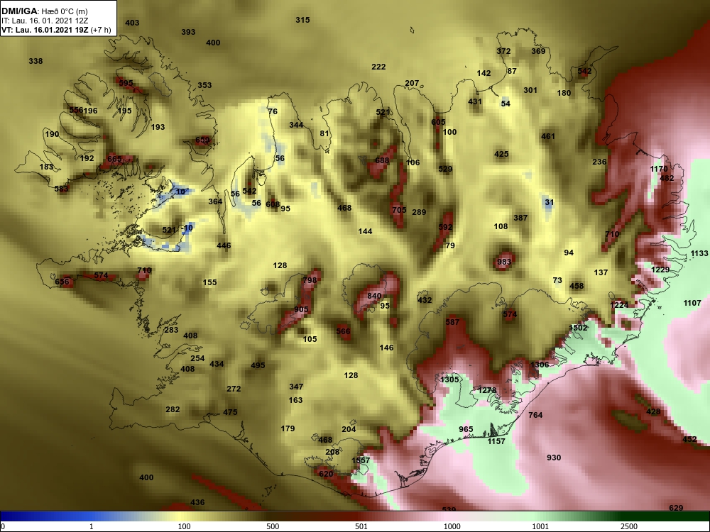Click the map value 461
The height and width of the screenshot is (532, 710).
pyautogui.click(x=548, y=135)
